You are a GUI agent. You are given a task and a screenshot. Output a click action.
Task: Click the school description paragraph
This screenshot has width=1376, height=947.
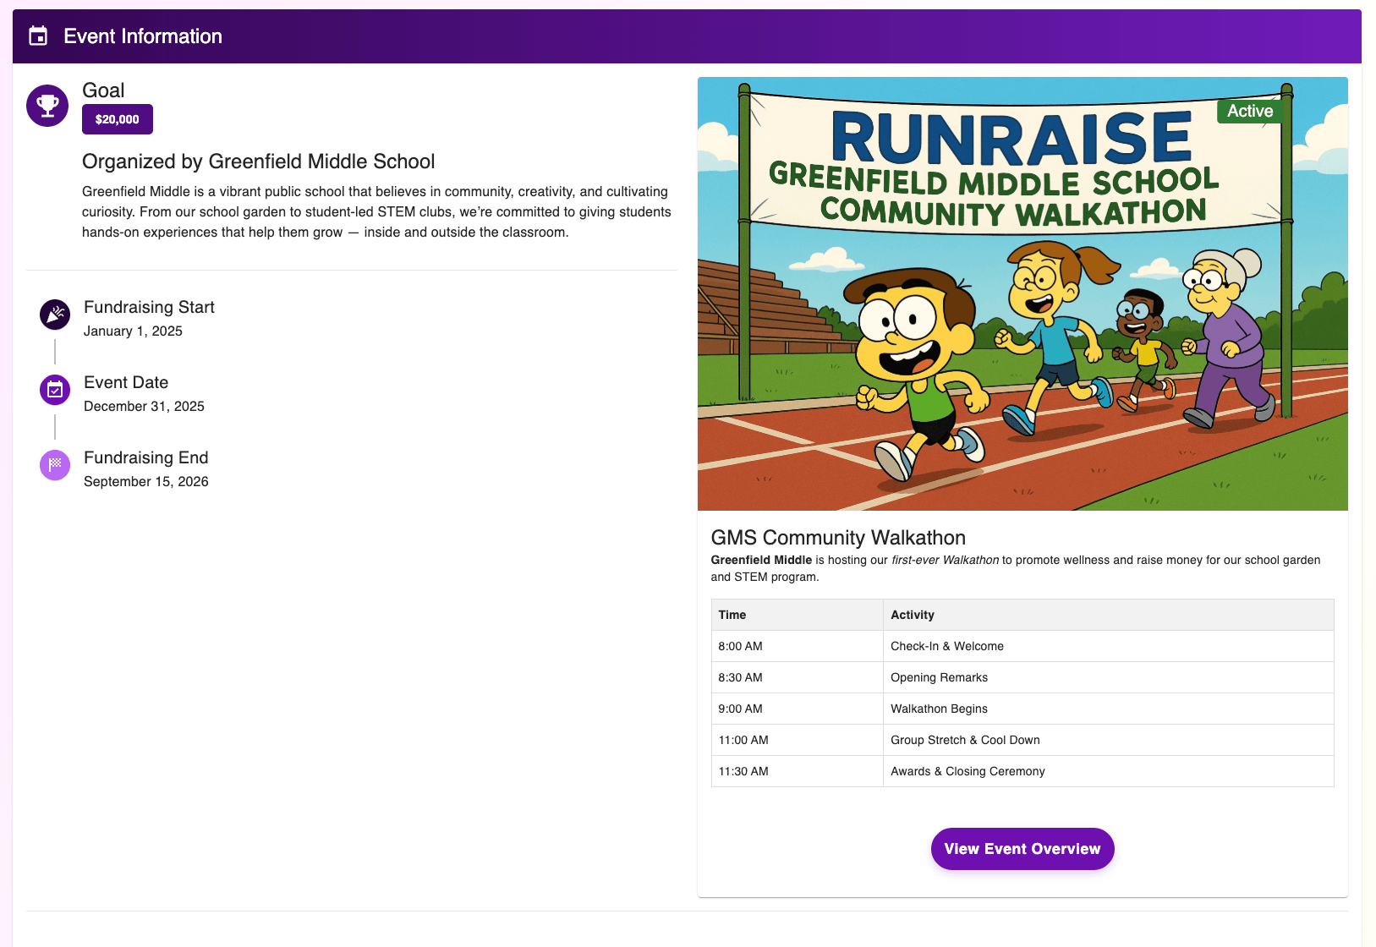pyautogui.click(x=376, y=212)
